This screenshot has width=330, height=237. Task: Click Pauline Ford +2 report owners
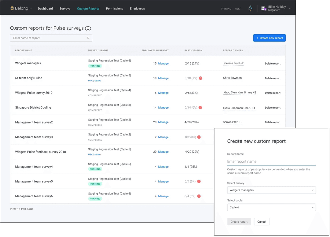click(233, 63)
